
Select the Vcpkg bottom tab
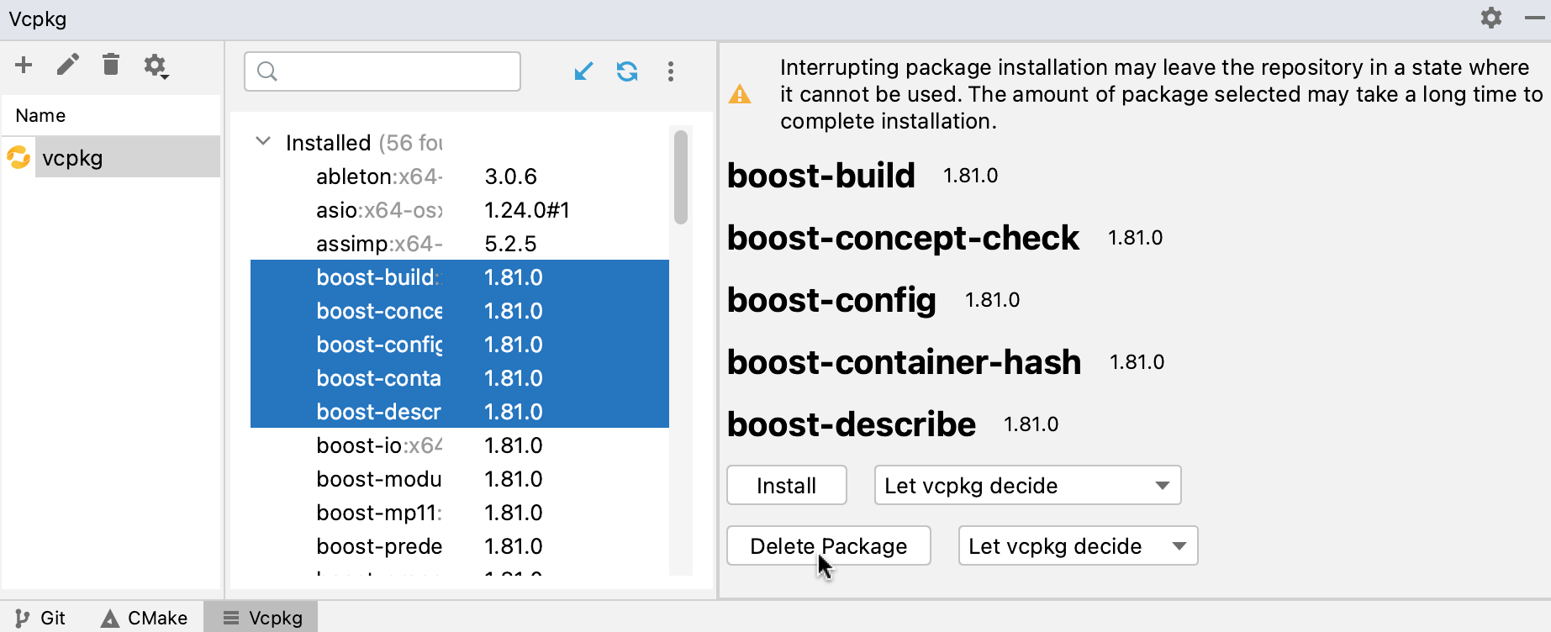[x=262, y=618]
